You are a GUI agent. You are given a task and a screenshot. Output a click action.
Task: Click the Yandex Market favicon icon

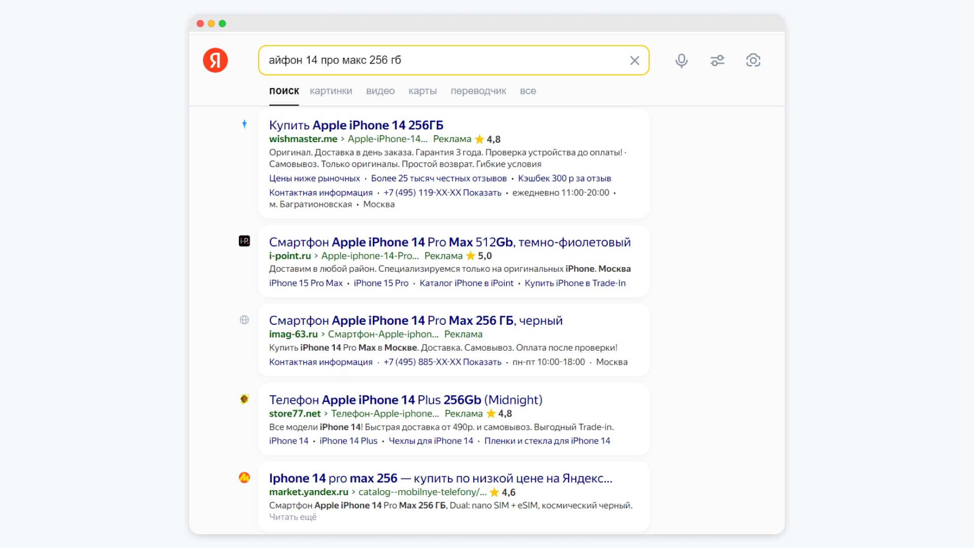(245, 477)
